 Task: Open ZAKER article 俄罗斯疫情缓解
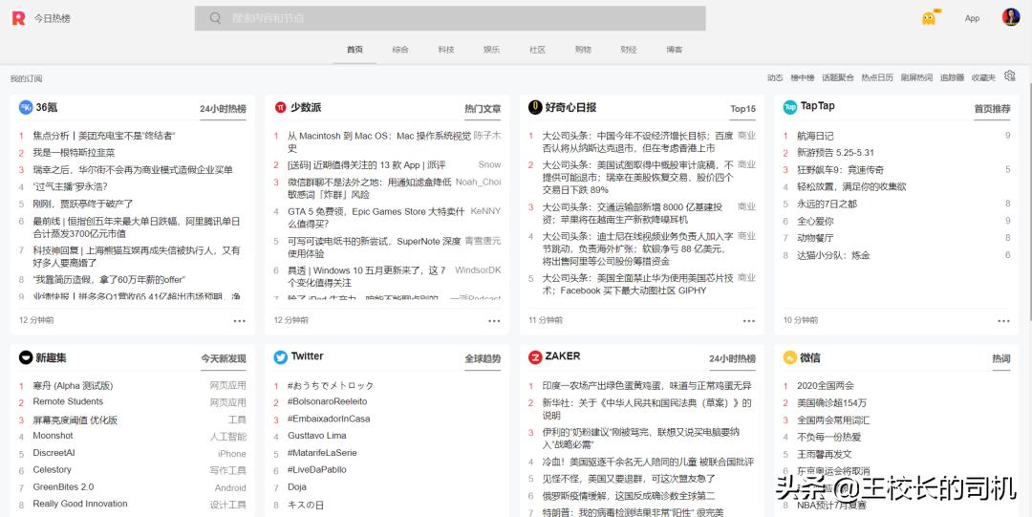pos(629,496)
